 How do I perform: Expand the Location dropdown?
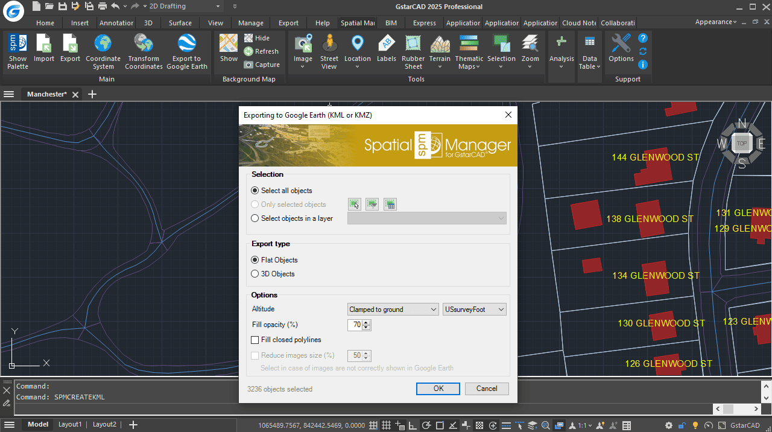(x=357, y=66)
